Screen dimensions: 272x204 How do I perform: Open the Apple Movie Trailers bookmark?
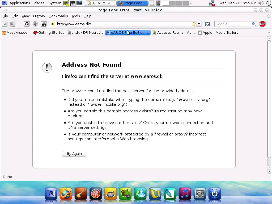(x=218, y=33)
